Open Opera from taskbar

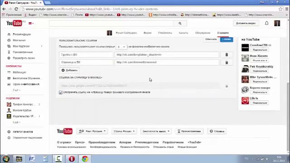tap(72, 159)
